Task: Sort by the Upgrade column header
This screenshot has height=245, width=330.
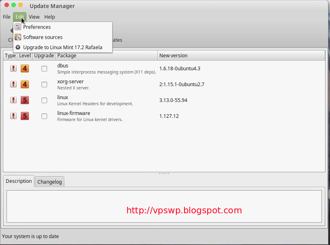Action: tap(44, 56)
